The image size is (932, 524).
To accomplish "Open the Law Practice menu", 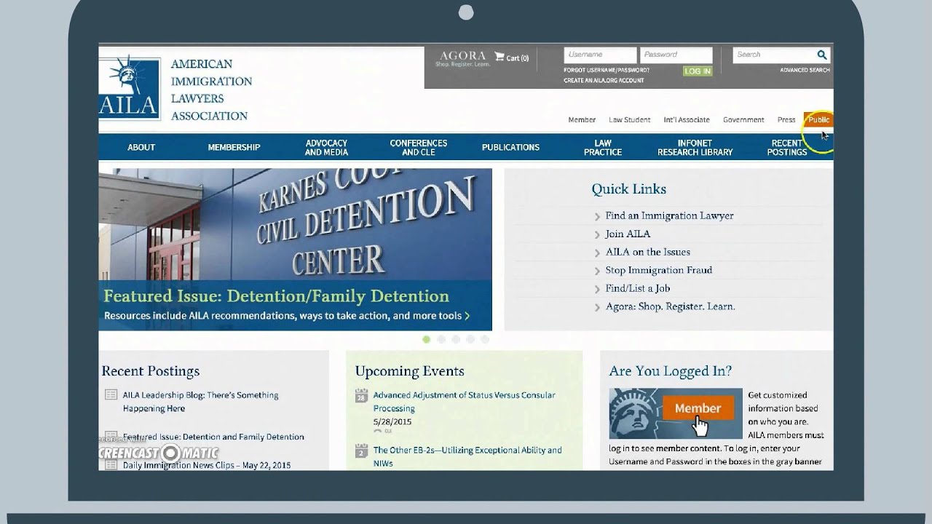I will pyautogui.click(x=603, y=148).
